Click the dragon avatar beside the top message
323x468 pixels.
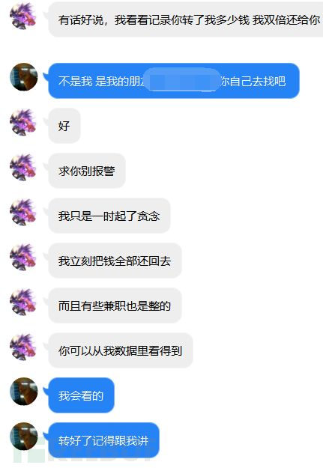tap(23, 16)
